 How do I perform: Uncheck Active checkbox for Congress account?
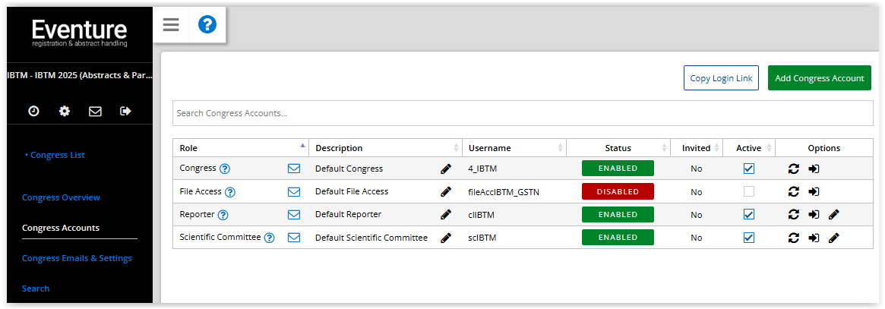749,169
